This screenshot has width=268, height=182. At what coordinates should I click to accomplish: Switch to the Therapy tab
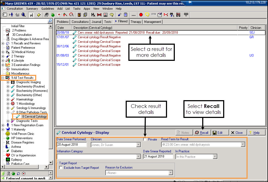pos(136,22)
